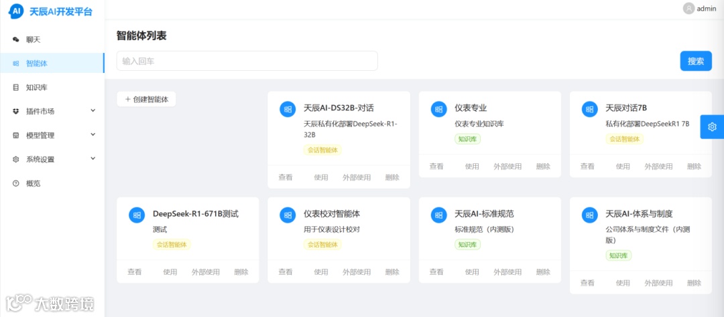This screenshot has width=724, height=317.
Task: Click 删除 on 天辰对话7B card
Action: pyautogui.click(x=694, y=167)
